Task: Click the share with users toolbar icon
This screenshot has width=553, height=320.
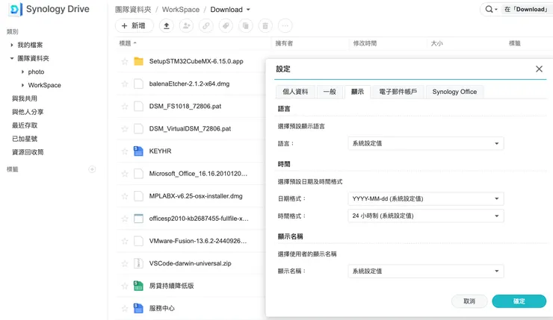Action: tap(186, 25)
